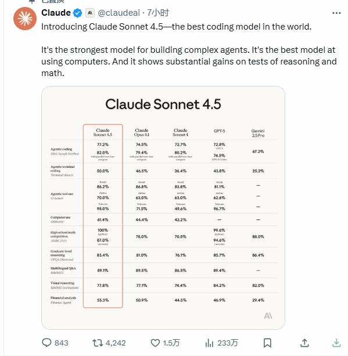Click the 1.5万 likes count
The width and height of the screenshot is (348, 356).
(x=171, y=343)
